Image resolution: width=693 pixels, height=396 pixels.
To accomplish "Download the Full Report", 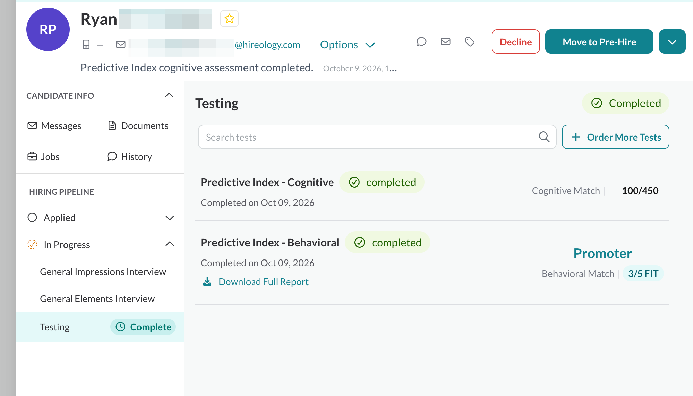I will click(x=256, y=282).
